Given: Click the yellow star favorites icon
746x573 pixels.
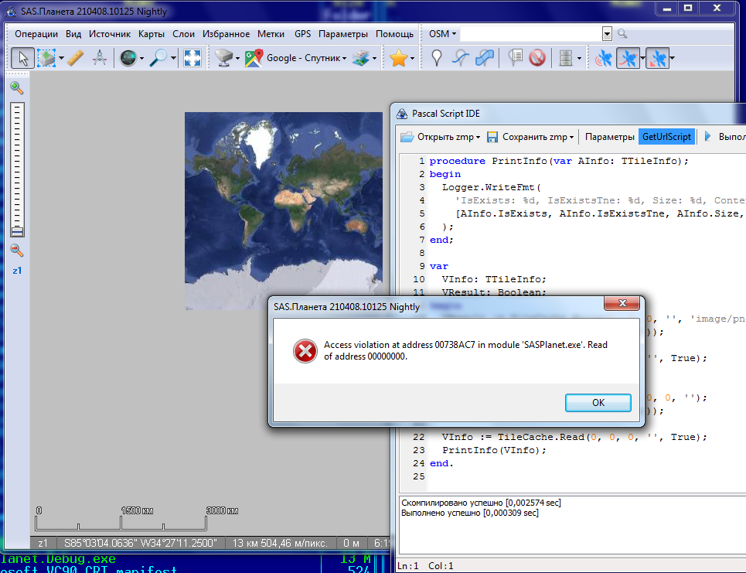Looking at the screenshot, I should click(x=398, y=58).
